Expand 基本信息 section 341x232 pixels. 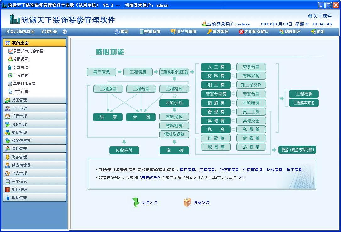tap(34, 182)
